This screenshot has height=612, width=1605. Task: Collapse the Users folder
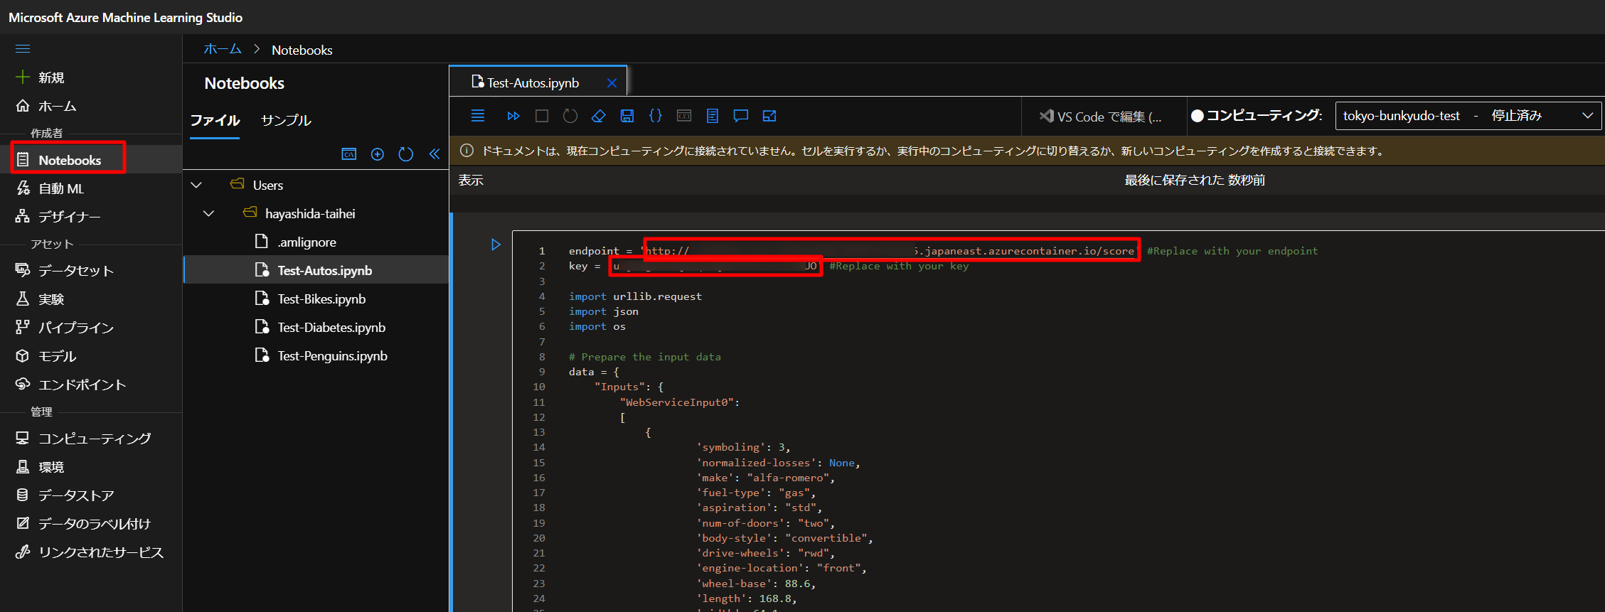point(196,186)
